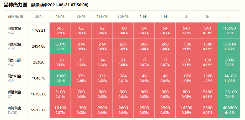Open the 香港黄金 GT row label

pos(15,94)
